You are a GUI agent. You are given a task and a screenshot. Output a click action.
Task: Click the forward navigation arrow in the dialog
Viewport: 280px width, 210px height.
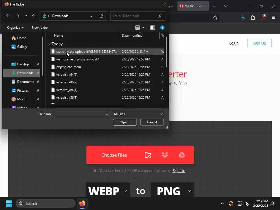point(17,16)
